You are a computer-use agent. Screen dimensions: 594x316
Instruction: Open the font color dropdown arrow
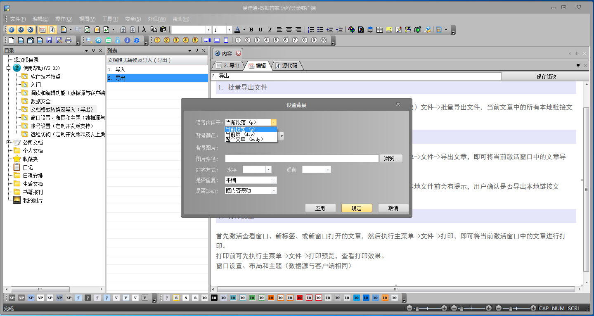(x=244, y=30)
